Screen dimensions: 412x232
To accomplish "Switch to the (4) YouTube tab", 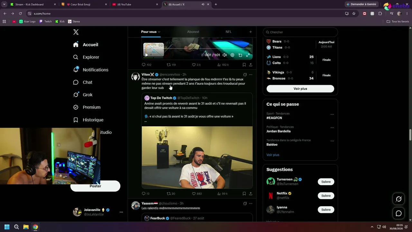I will click(x=135, y=5).
